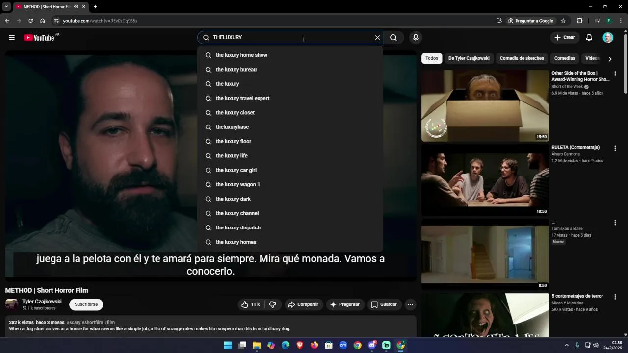The image size is (628, 353).
Task: Open options for Tomiskoo a Blaze video
Action: [x=615, y=223]
